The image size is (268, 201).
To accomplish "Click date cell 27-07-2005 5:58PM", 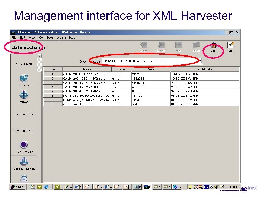I will [205, 87].
